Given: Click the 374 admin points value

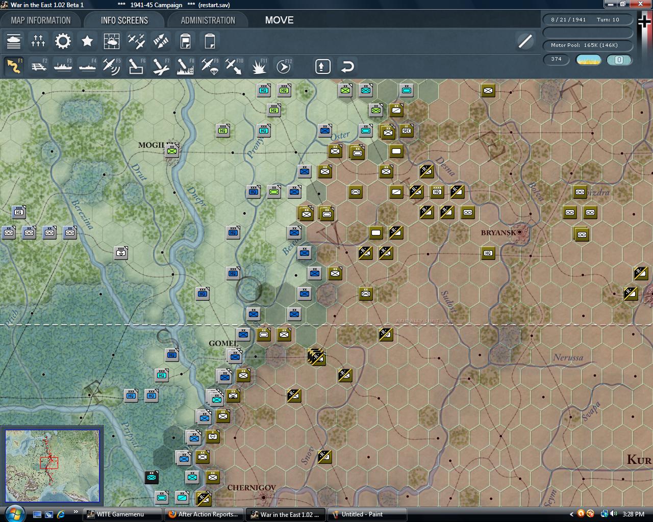Looking at the screenshot, I should 556,59.
